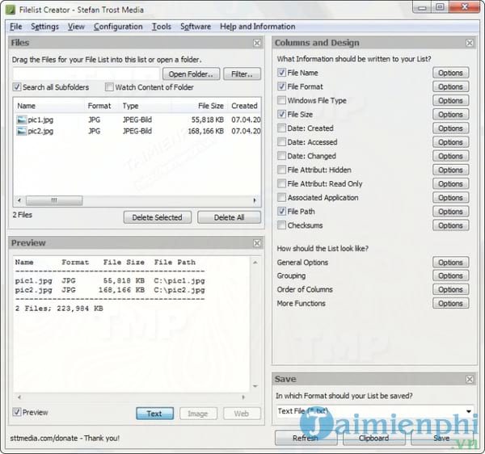
Task: Click the folder path input field
Action: [86, 74]
